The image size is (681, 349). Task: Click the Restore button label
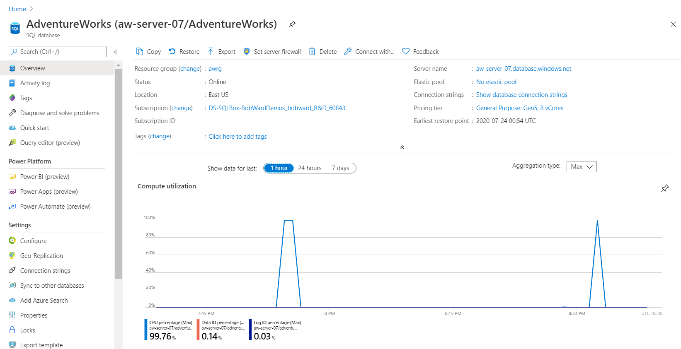[x=189, y=52]
